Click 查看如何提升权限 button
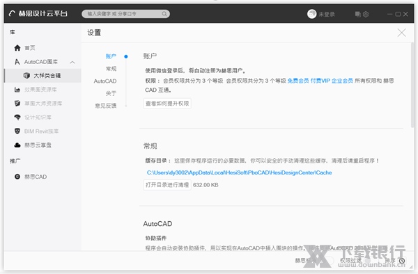The image size is (418, 274). click(167, 104)
